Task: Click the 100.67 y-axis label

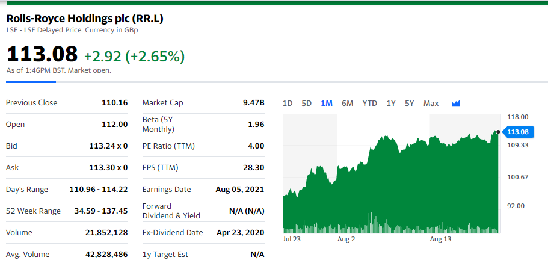Action: point(516,178)
